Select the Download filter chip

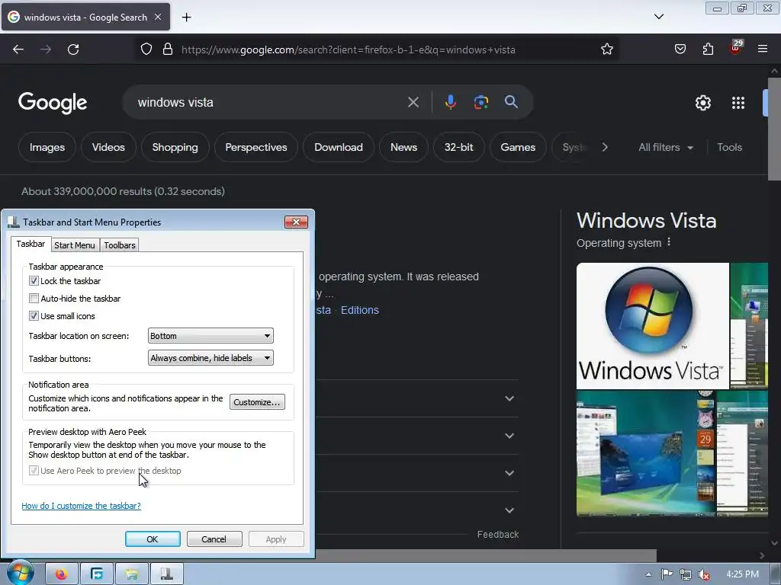click(x=339, y=147)
